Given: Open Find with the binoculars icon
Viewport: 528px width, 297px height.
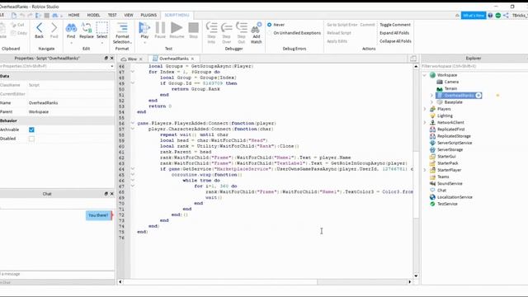Looking at the screenshot, I should [x=71, y=28].
